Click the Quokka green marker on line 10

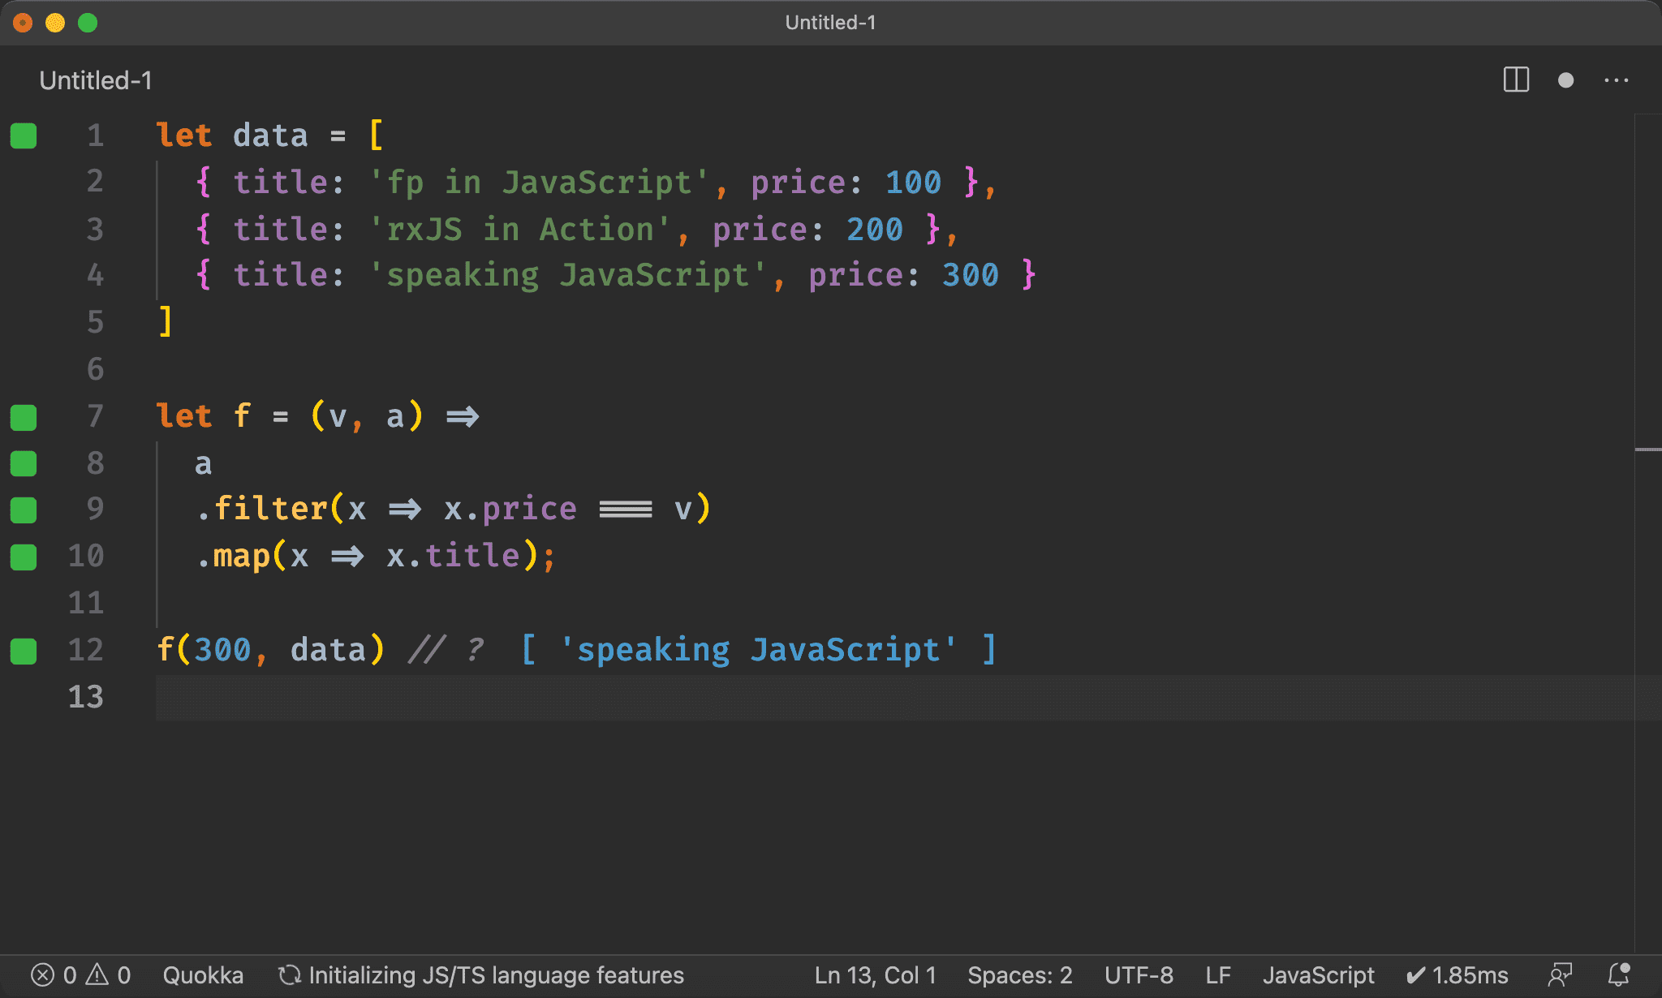(24, 557)
